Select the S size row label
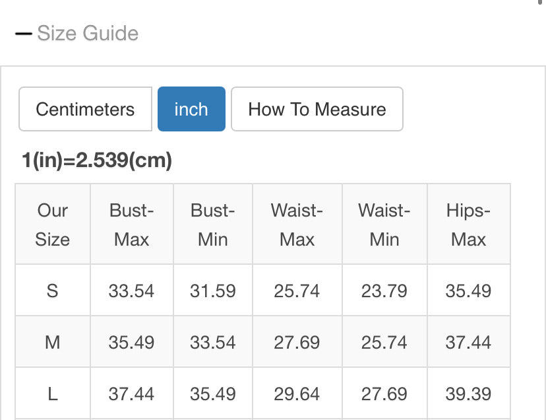 (53, 291)
